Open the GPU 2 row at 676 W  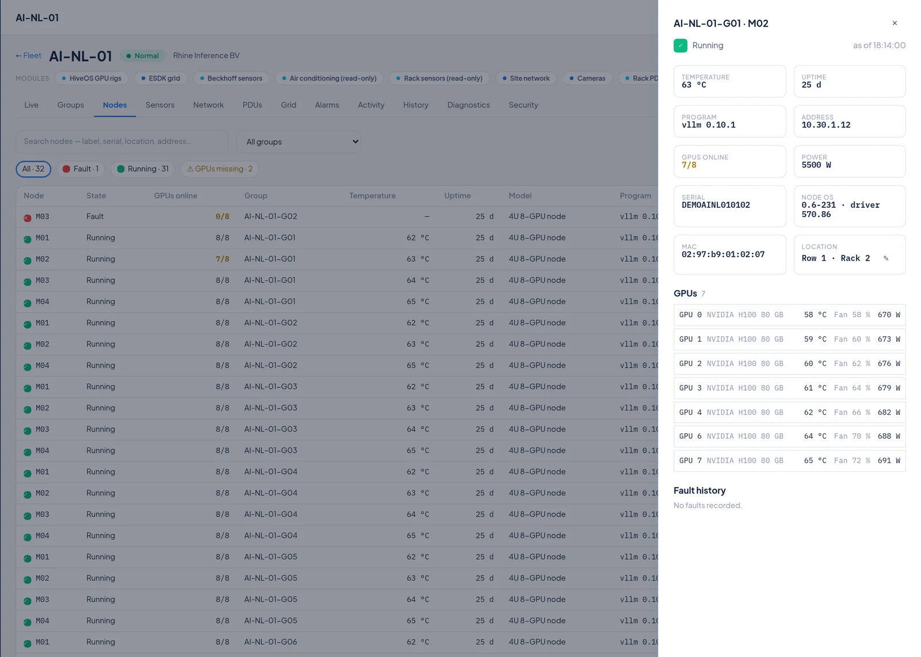pos(790,364)
